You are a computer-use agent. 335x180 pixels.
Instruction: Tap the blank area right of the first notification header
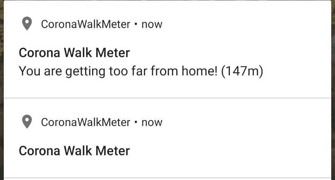coord(246,24)
